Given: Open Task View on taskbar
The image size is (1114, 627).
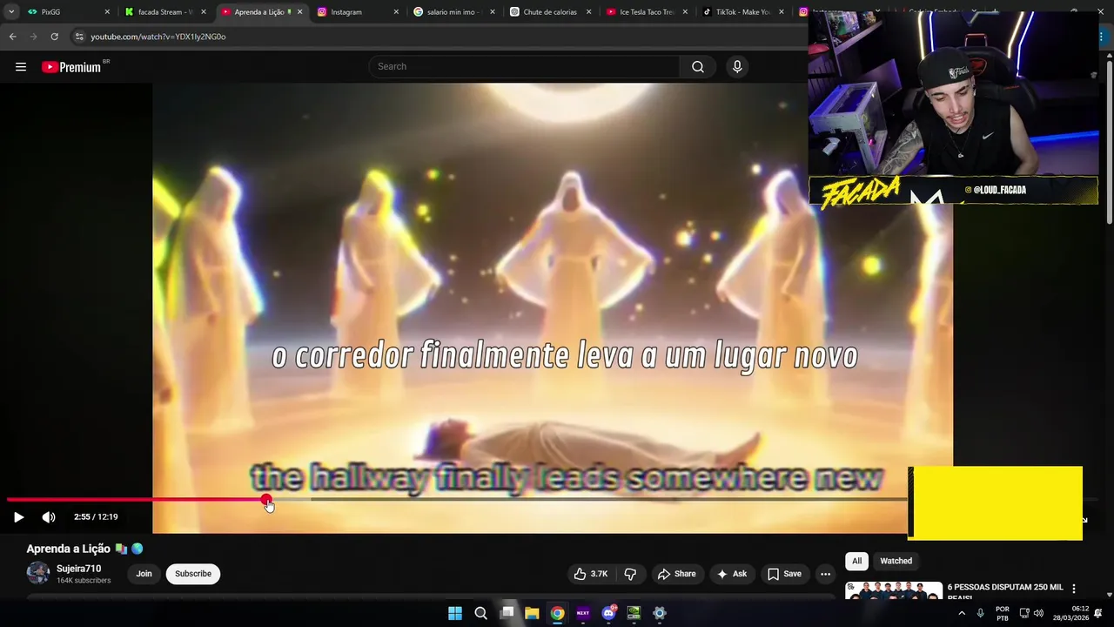Looking at the screenshot, I should [x=507, y=613].
